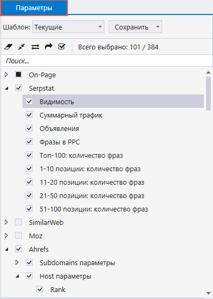
Task: Select 1-10 позиции: количество фраз label
Action: click(x=90, y=169)
